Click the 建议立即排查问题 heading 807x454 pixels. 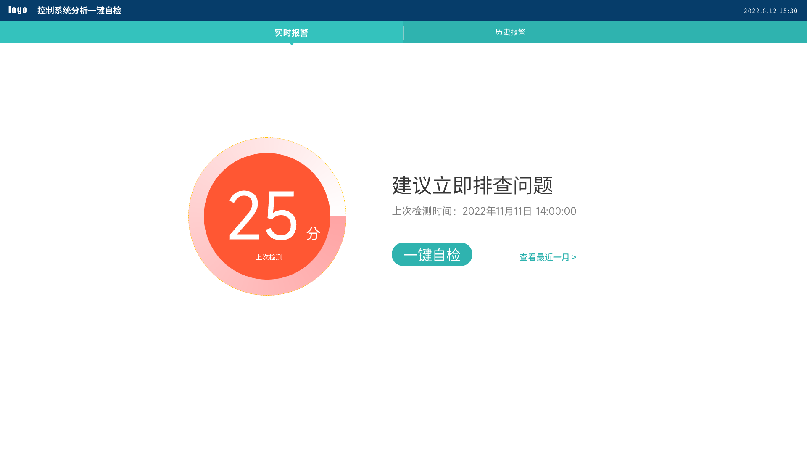472,185
